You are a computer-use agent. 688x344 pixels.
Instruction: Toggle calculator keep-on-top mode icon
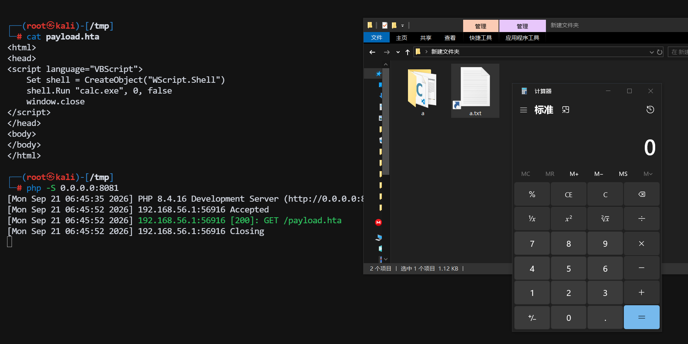pos(566,110)
